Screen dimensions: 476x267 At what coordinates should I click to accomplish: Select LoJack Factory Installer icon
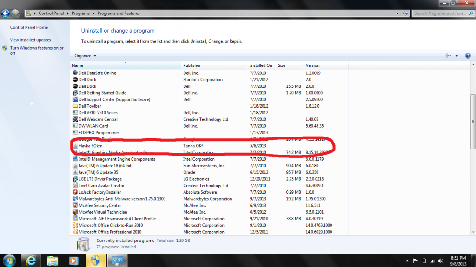click(x=75, y=192)
